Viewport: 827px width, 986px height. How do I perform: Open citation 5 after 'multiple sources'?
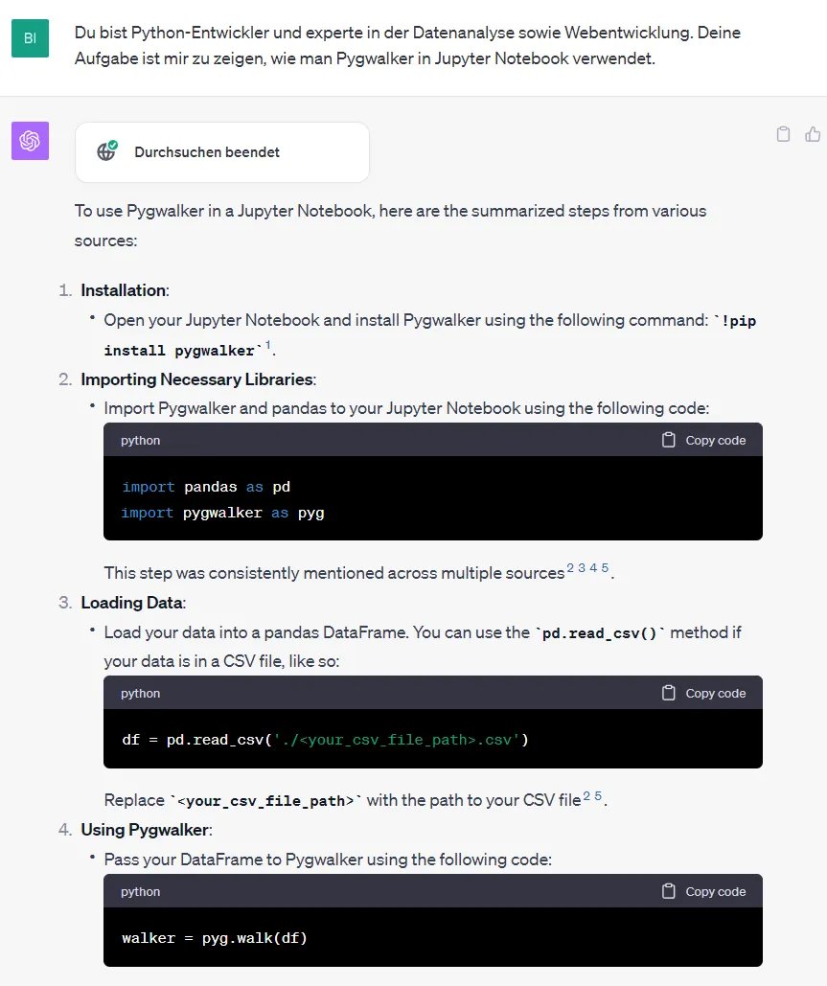[605, 568]
